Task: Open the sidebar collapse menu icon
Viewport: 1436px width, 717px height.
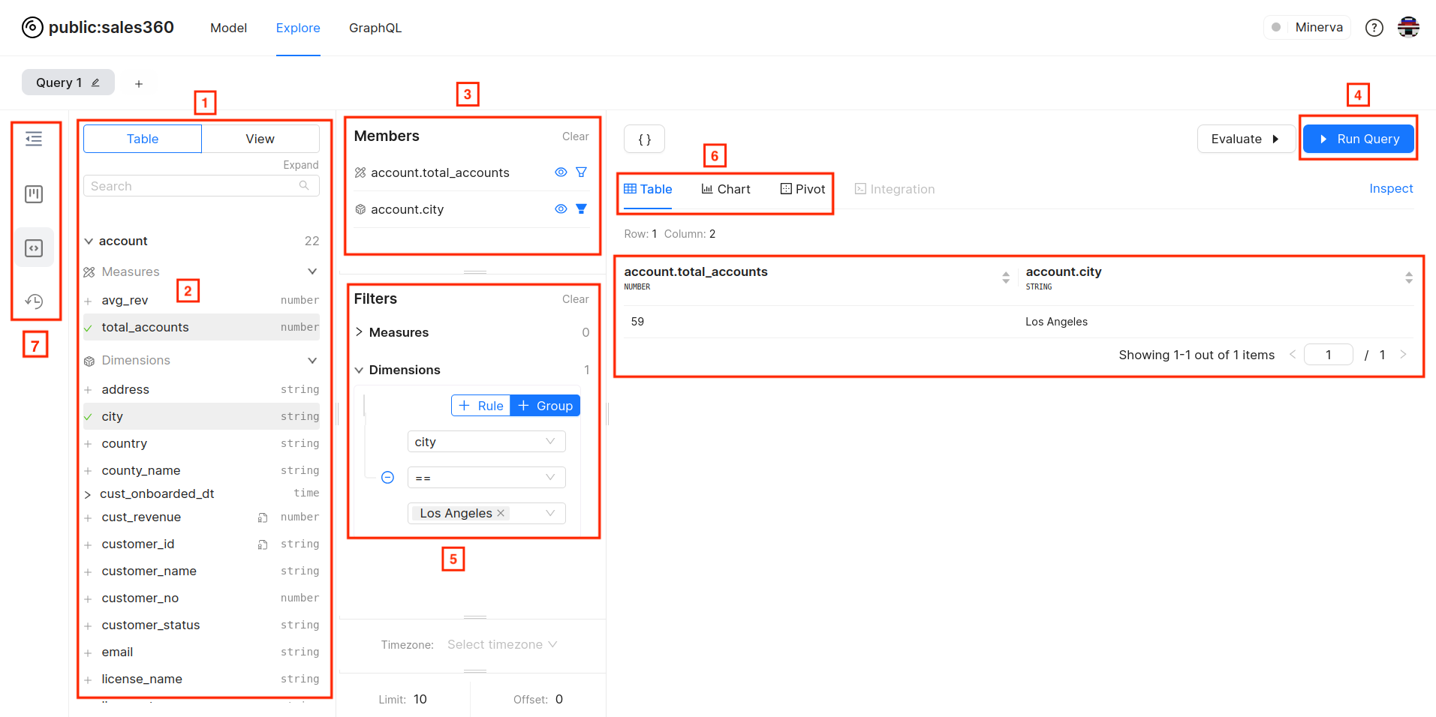Action: 34,139
